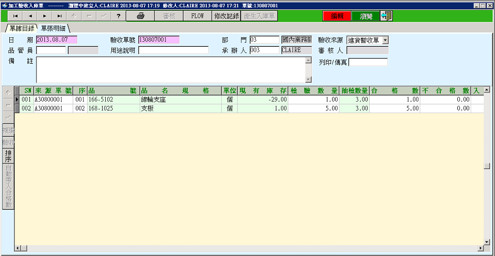
Task: Switch to red 編輯 edit mode
Action: [x=336, y=16]
